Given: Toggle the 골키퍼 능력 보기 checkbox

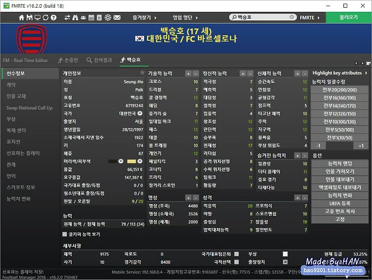Looking at the screenshot, I should pyautogui.click(x=65, y=234).
